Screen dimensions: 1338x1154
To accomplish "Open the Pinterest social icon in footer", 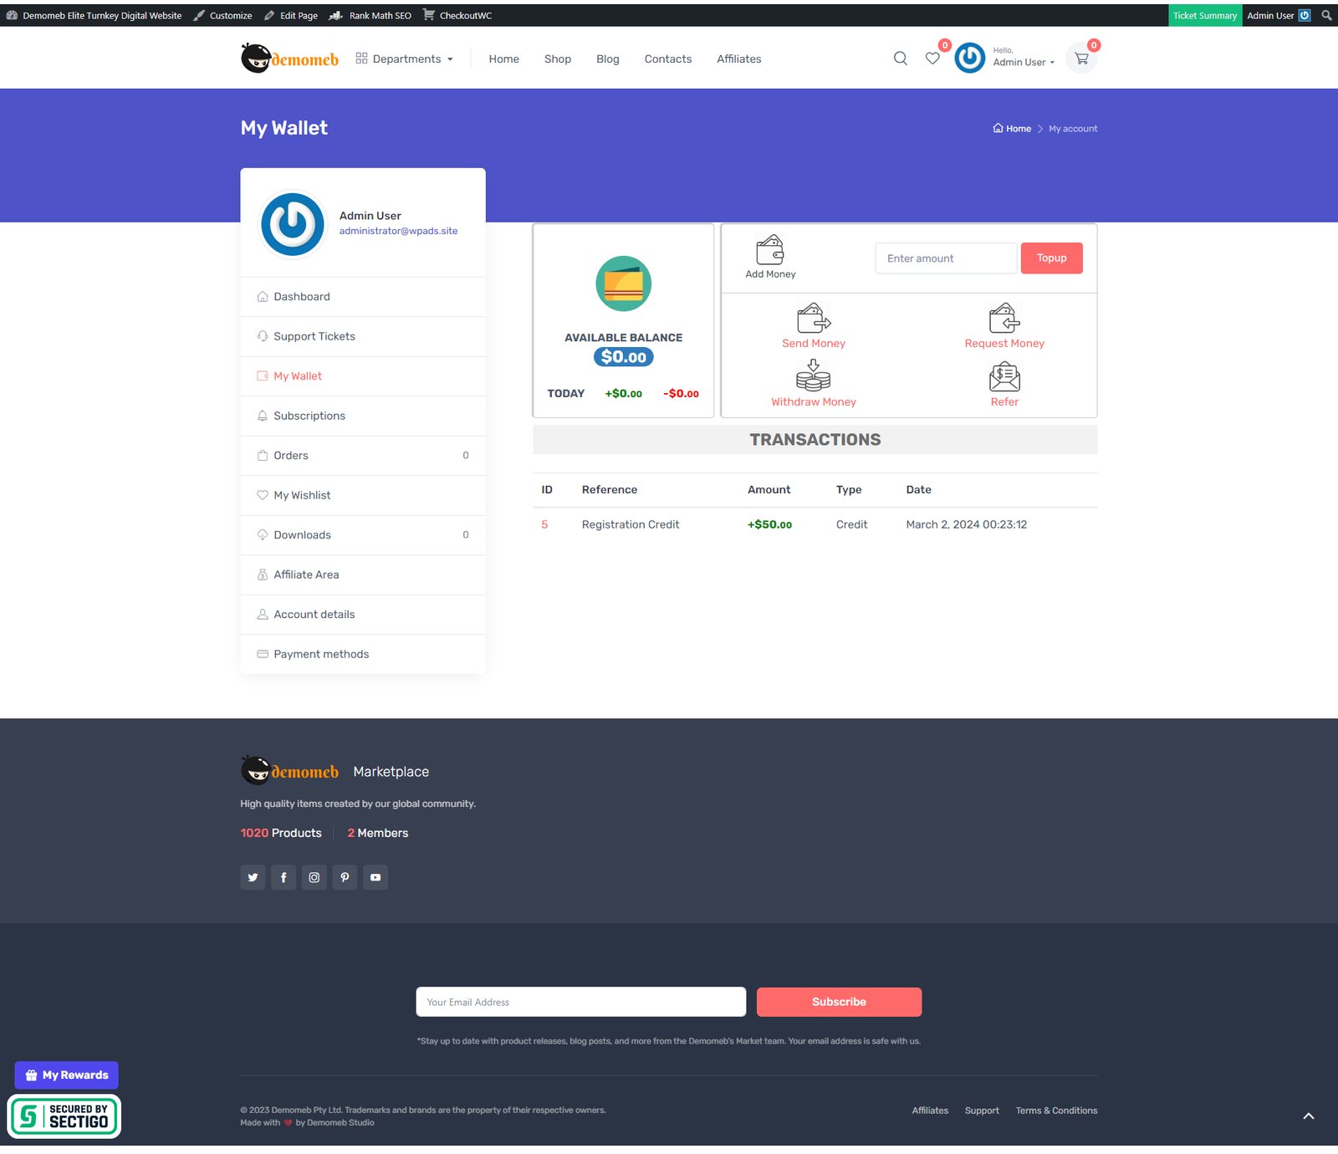I will tap(345, 877).
